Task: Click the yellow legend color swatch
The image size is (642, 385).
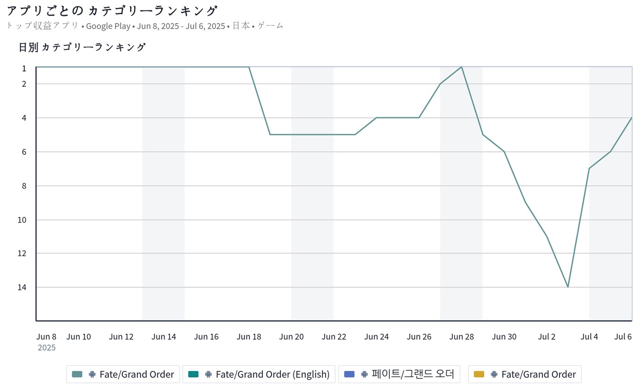Action: (x=479, y=374)
